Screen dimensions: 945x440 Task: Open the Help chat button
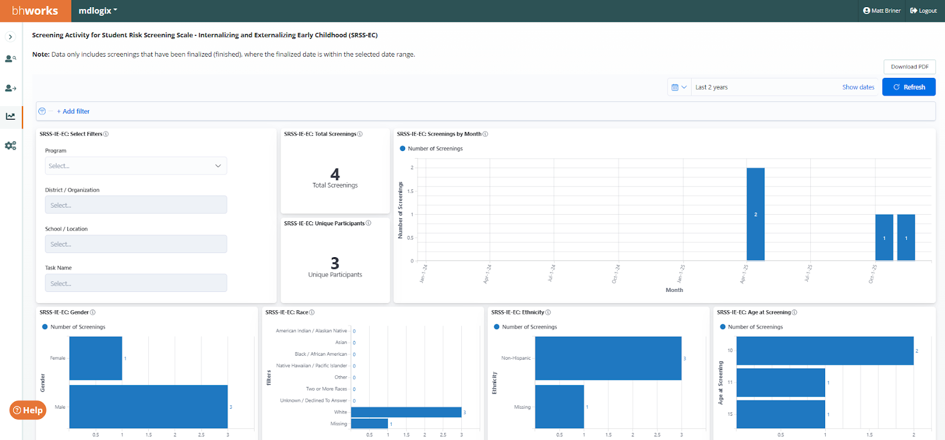(28, 410)
